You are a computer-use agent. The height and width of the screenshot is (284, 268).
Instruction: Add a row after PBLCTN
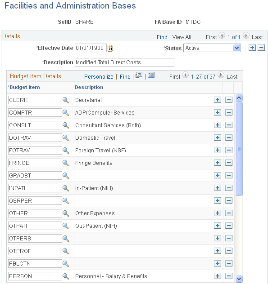[x=218, y=263]
